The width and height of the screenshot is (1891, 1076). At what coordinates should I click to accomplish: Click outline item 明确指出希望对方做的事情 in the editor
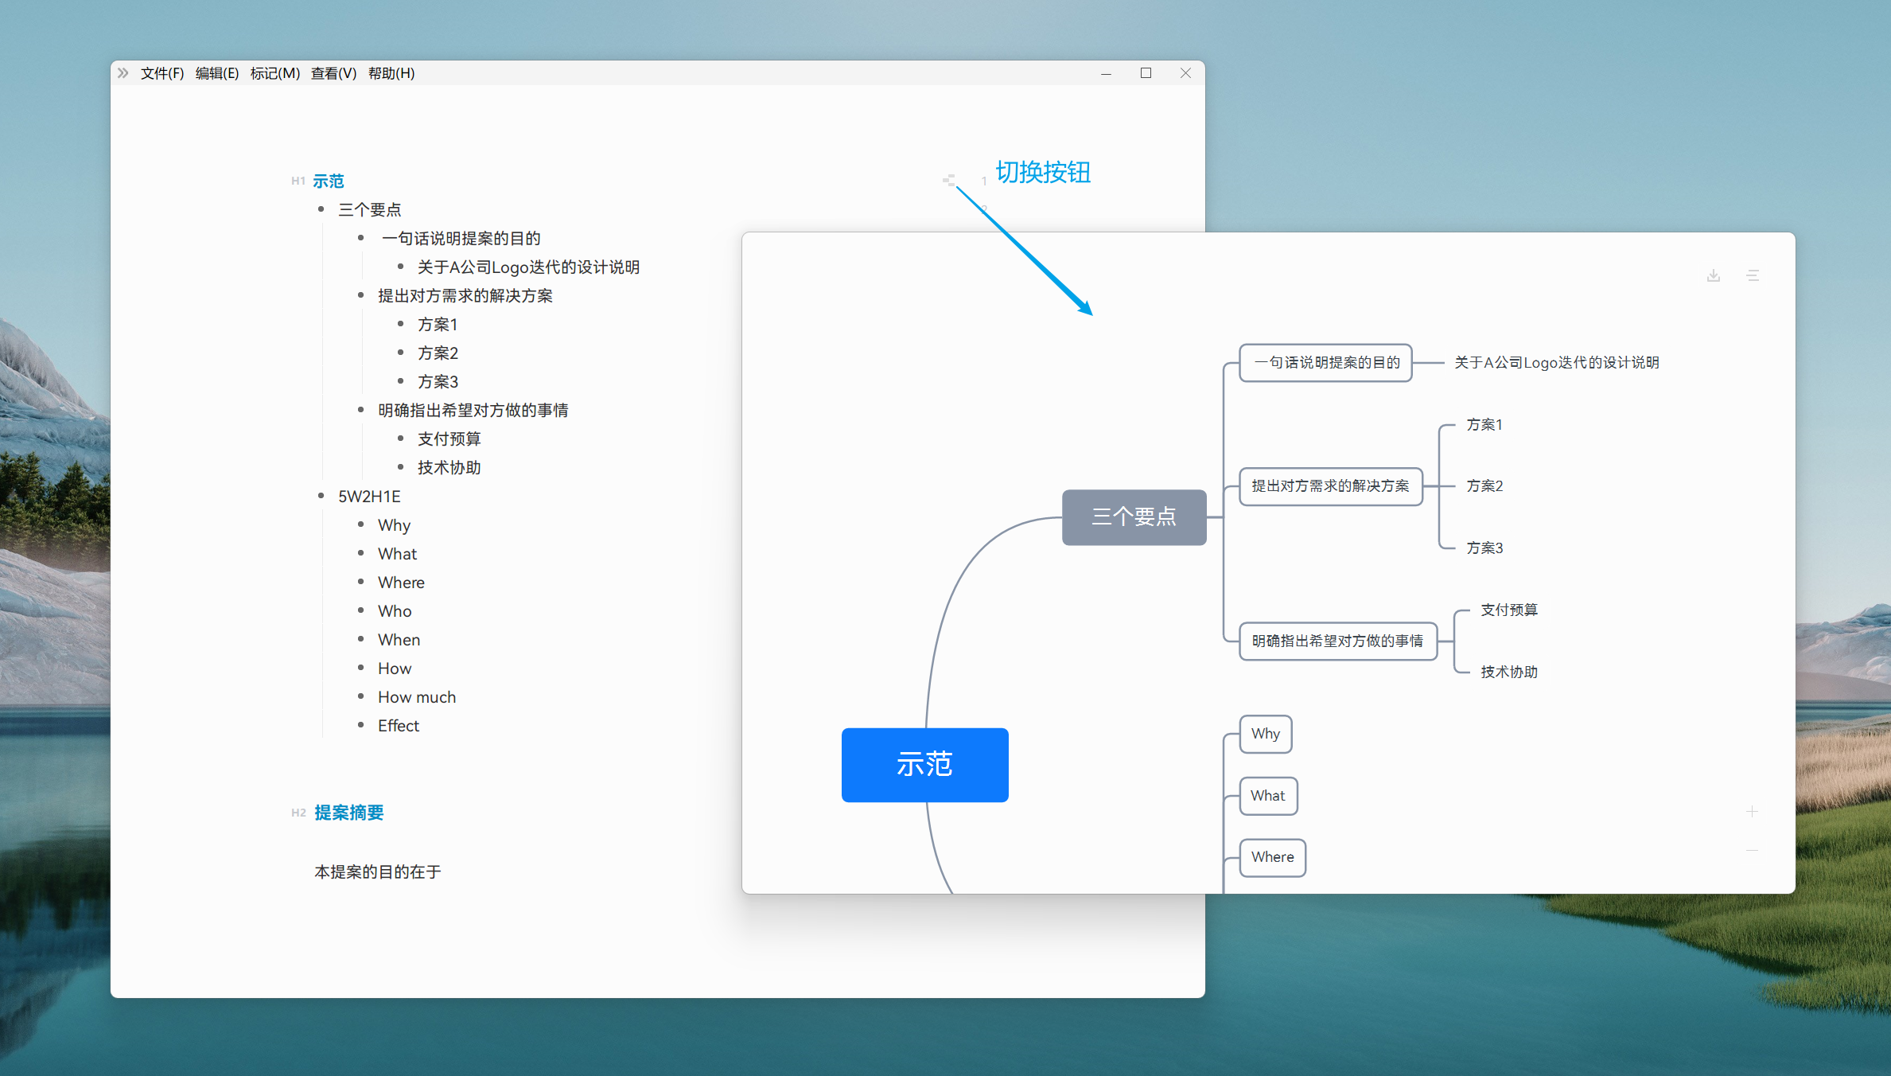[473, 411]
